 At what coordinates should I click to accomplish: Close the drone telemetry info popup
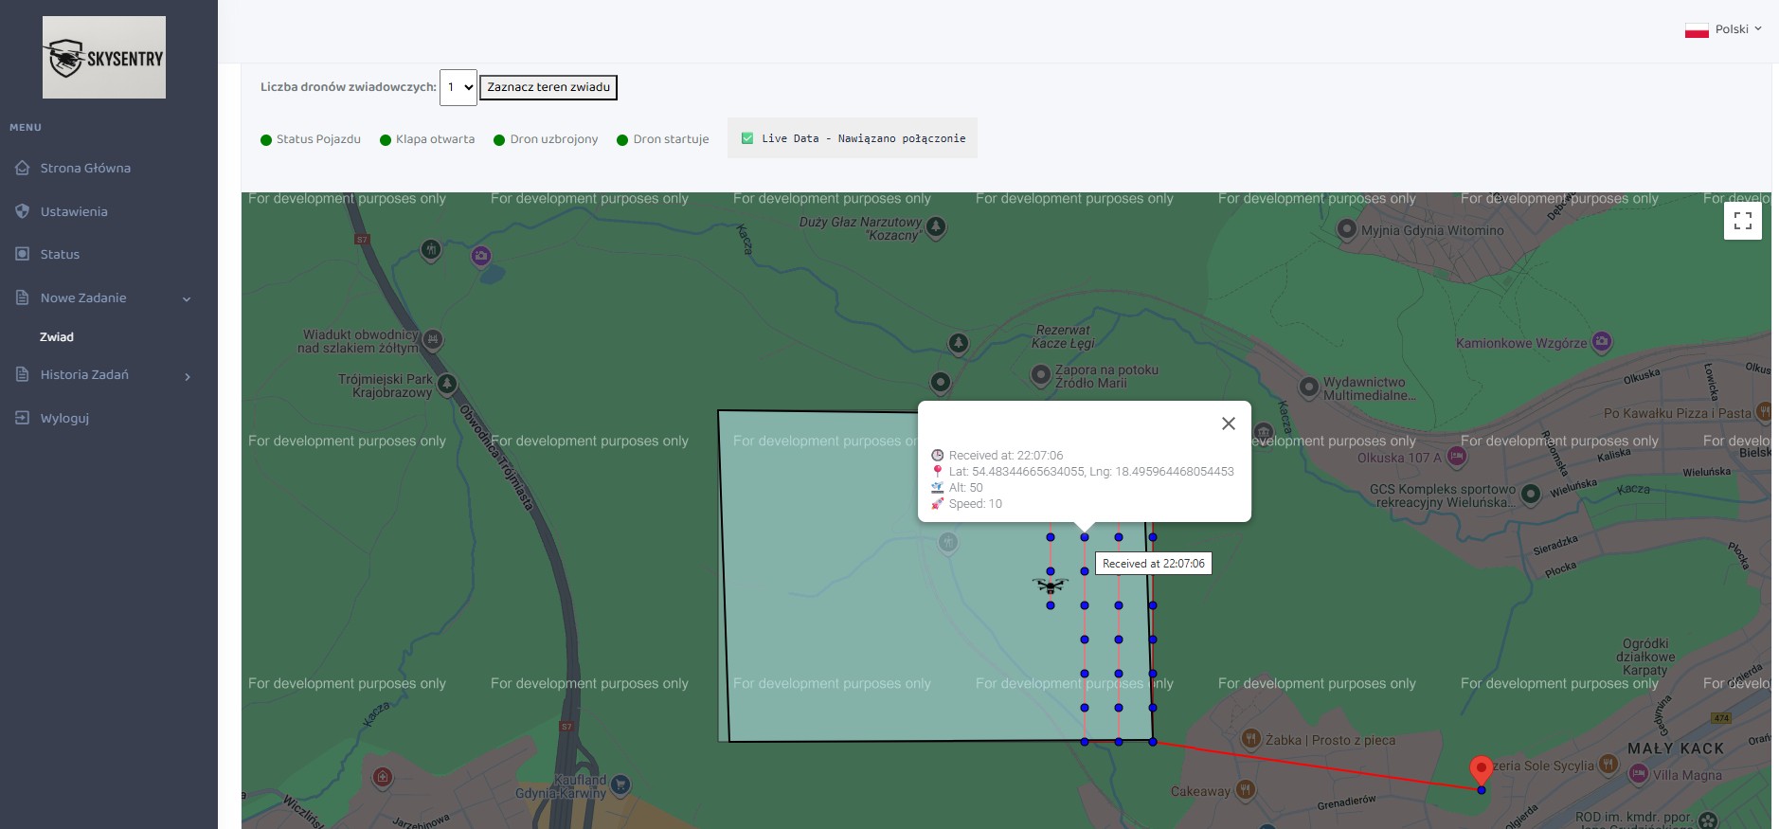(x=1228, y=424)
